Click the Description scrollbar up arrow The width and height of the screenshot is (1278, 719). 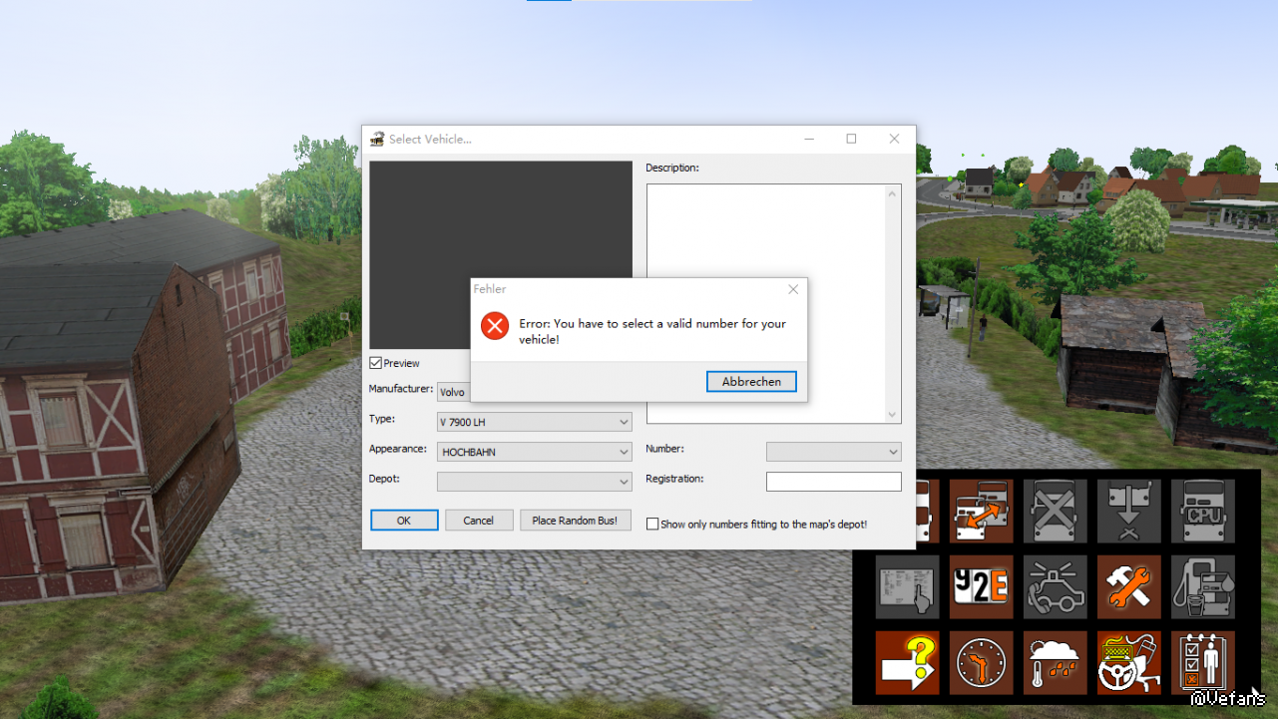point(893,193)
